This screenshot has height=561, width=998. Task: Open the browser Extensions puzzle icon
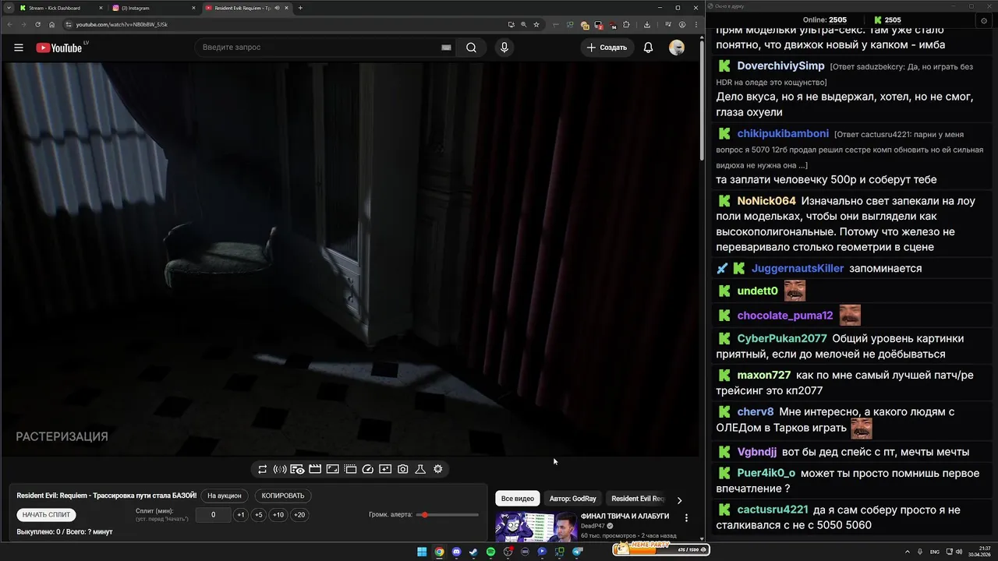coord(625,24)
